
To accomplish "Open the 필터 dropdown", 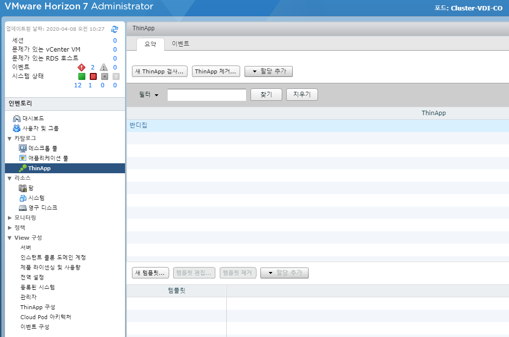I will (x=149, y=95).
